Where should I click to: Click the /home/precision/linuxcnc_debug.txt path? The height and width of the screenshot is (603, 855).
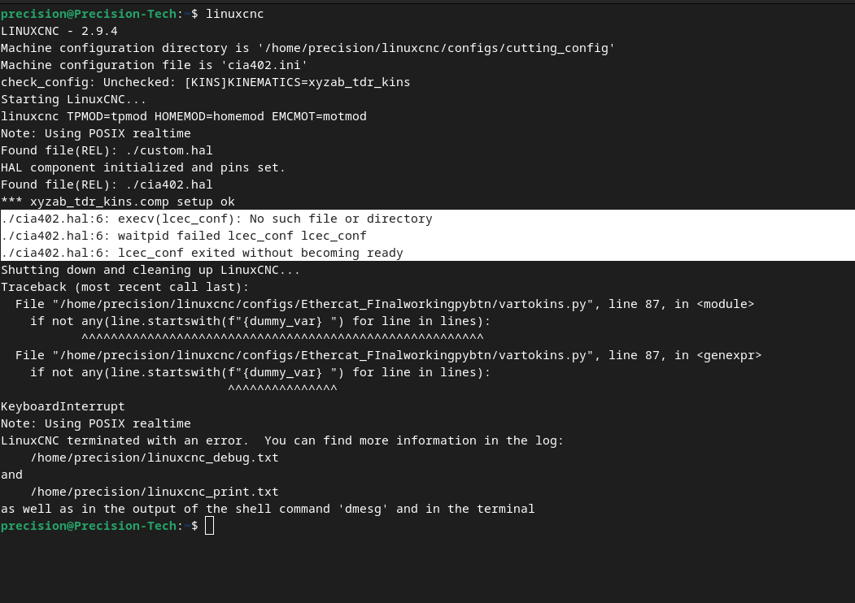point(155,458)
